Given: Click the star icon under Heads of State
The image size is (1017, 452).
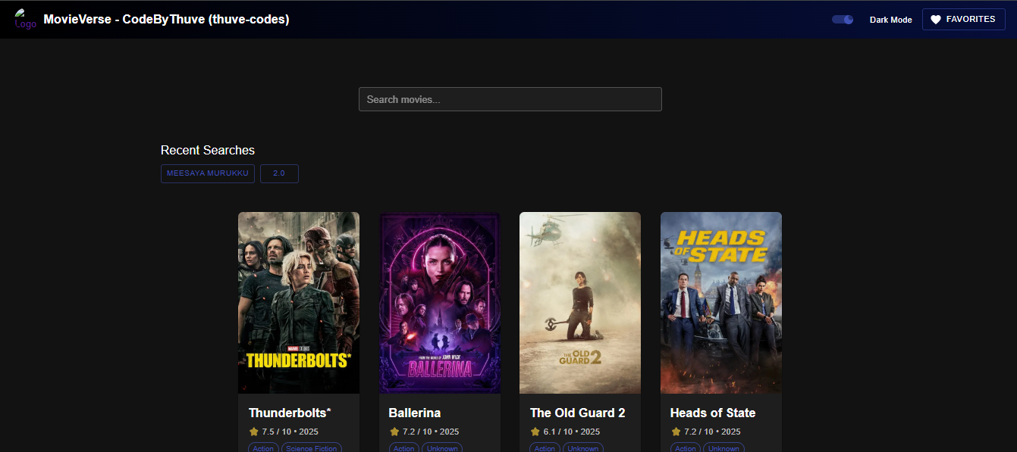Looking at the screenshot, I should click(x=676, y=432).
